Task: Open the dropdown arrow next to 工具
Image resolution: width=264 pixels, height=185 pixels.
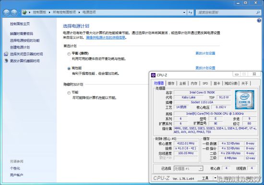Action: 215,178
